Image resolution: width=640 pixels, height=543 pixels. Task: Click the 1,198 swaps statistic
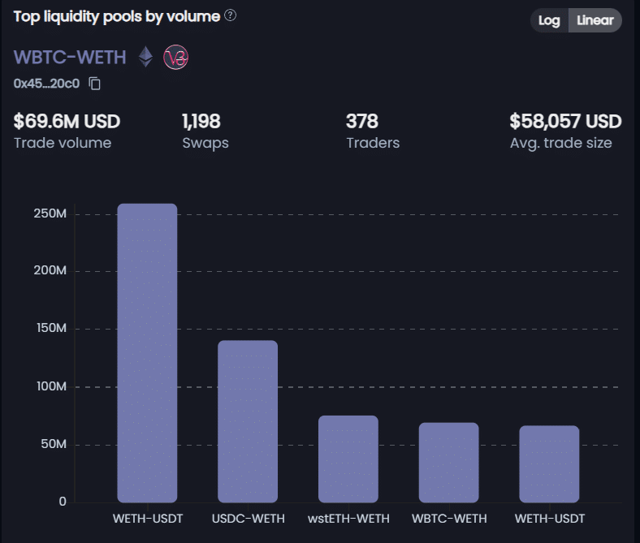click(x=201, y=122)
